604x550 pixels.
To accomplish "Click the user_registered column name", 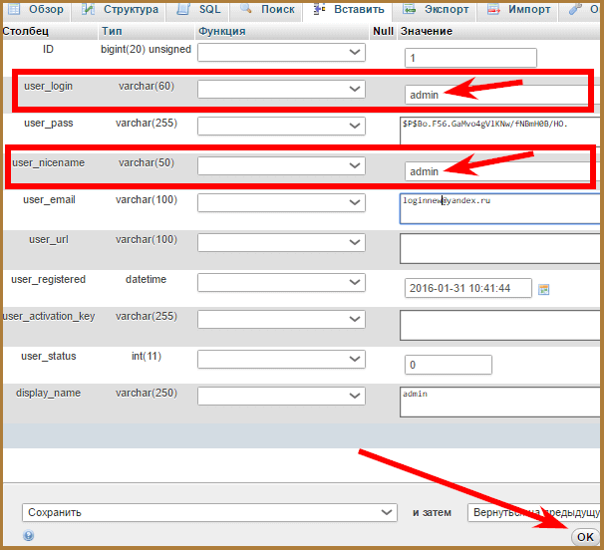I will pos(49,279).
